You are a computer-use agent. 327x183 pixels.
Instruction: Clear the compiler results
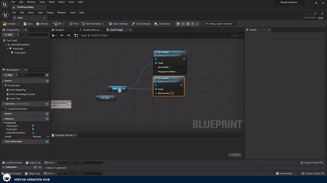tap(235, 155)
